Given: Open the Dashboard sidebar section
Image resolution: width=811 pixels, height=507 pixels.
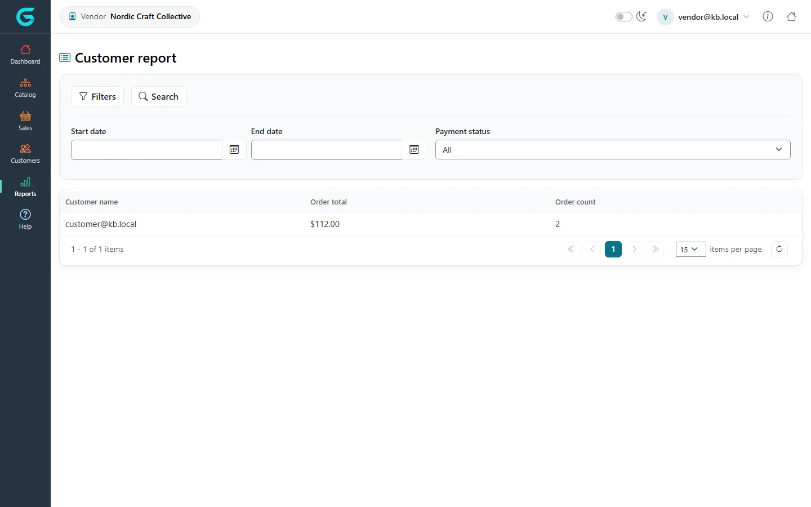Looking at the screenshot, I should 25,55.
